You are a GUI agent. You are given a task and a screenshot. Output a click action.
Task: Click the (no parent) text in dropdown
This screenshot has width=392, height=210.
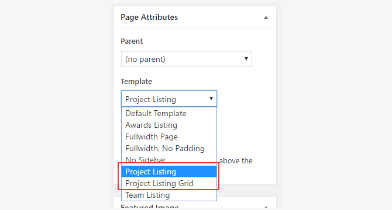[145, 60]
